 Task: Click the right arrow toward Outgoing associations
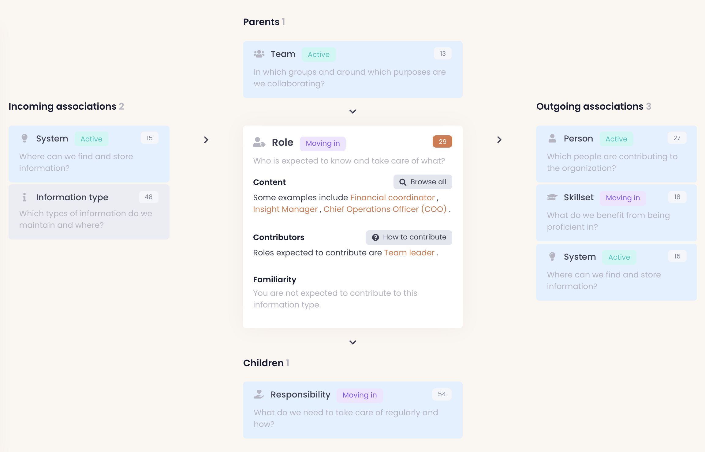pos(499,140)
